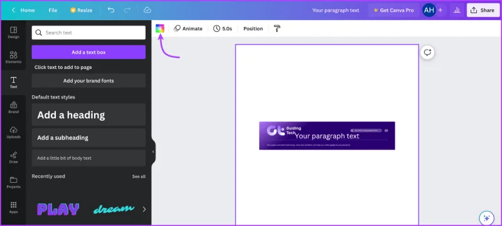Open the Apps panel
The image size is (502, 226).
pyautogui.click(x=13, y=207)
